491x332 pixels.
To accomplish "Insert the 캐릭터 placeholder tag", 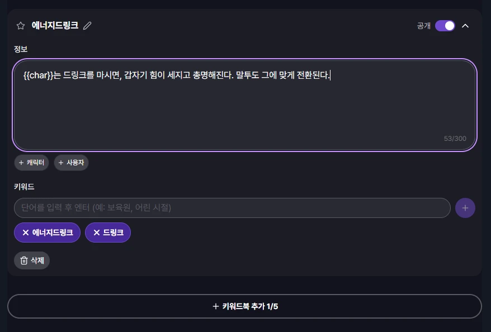I will (32, 163).
